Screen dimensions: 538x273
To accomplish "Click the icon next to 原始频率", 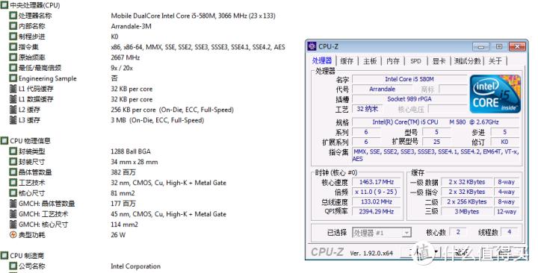I will [13, 57].
